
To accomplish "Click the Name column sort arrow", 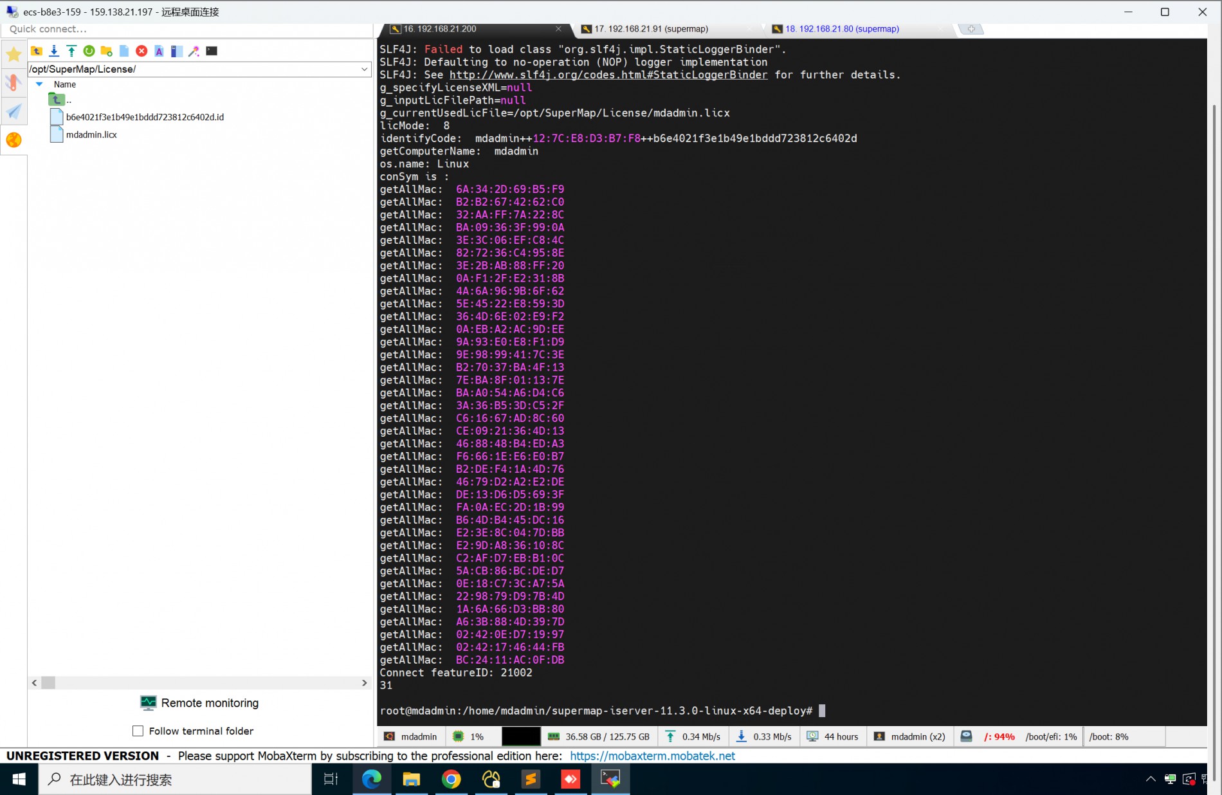I will point(39,84).
